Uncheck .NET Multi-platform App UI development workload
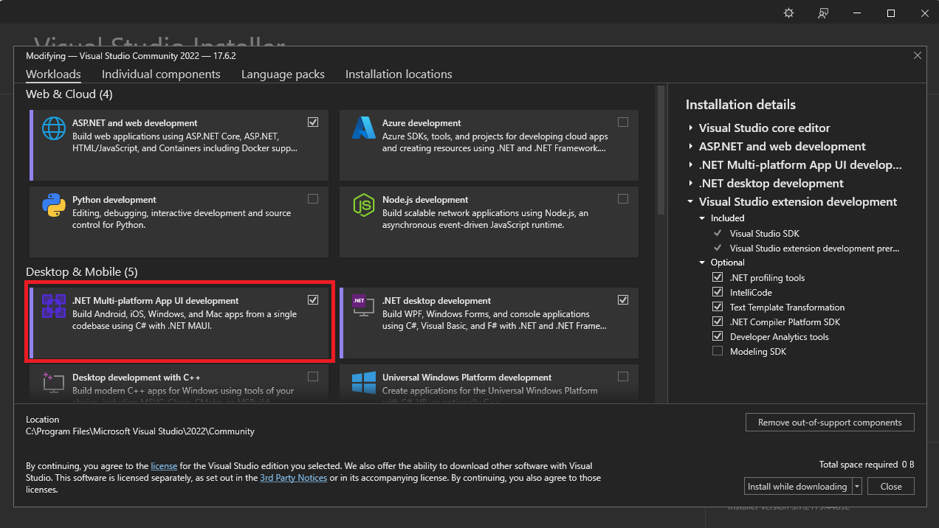 click(313, 300)
